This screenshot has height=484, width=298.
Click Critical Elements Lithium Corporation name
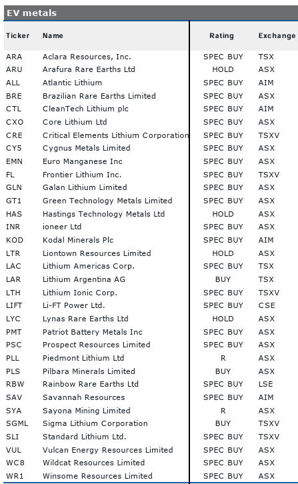[115, 135]
